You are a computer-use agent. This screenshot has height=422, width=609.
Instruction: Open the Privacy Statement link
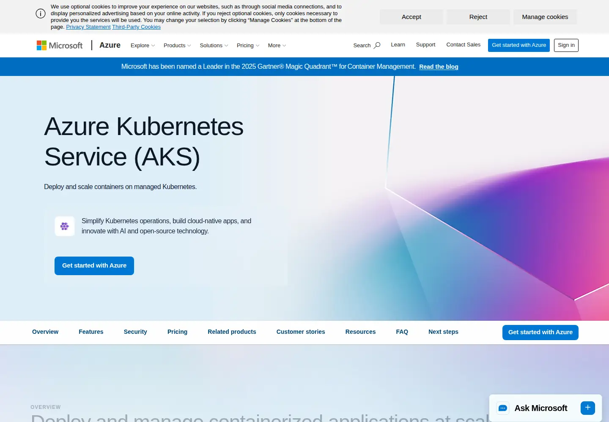[x=88, y=27]
